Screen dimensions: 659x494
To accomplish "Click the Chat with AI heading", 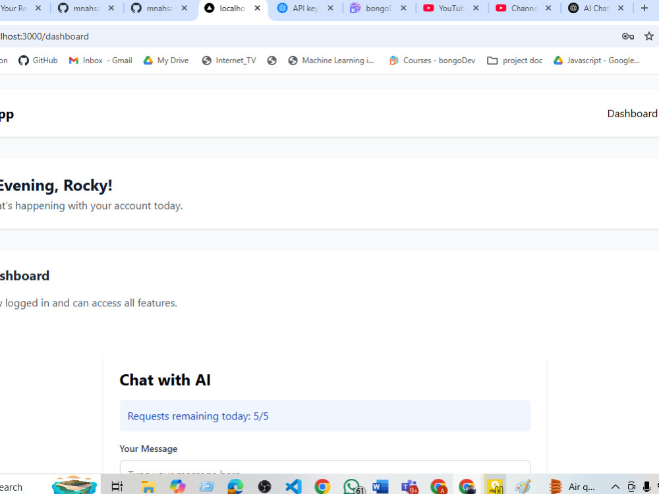I will (165, 380).
